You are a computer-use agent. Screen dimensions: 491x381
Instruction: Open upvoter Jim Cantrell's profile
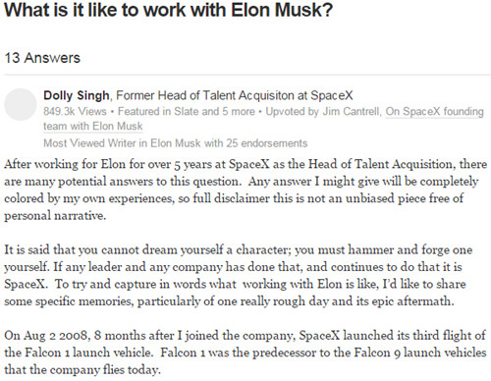coord(353,111)
